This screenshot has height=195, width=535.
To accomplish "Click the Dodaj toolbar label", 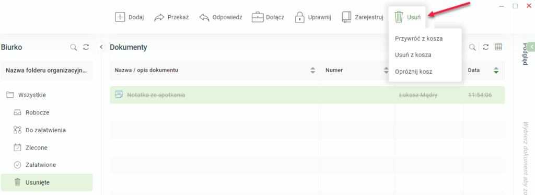I will coord(136,17).
